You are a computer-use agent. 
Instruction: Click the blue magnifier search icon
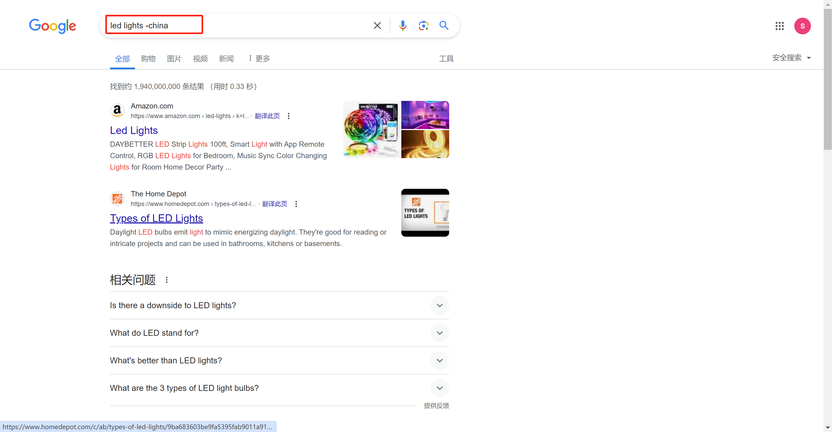click(444, 25)
